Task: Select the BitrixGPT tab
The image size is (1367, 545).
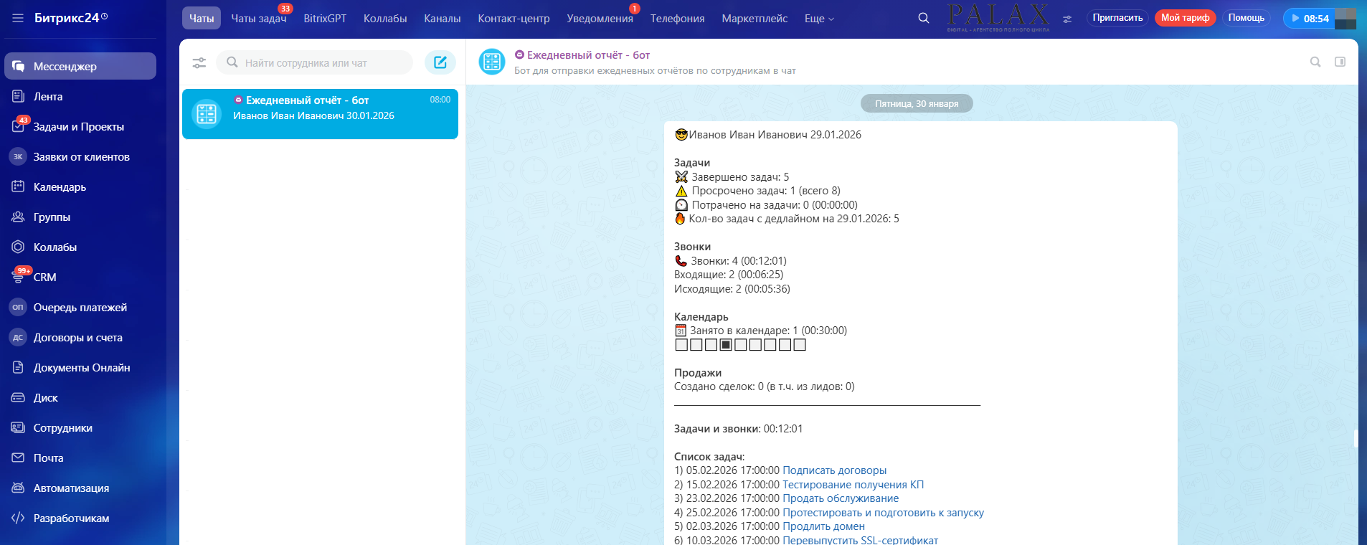Action: coord(325,19)
